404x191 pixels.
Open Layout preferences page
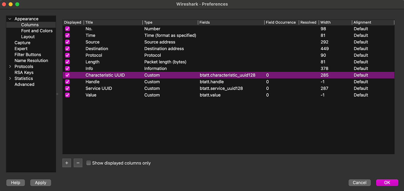click(28, 37)
